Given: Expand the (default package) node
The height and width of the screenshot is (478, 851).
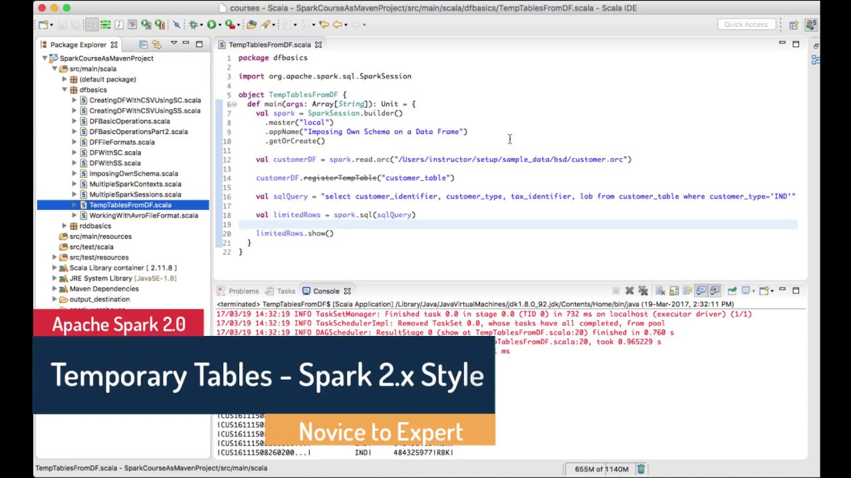Looking at the screenshot, I should pos(64,80).
